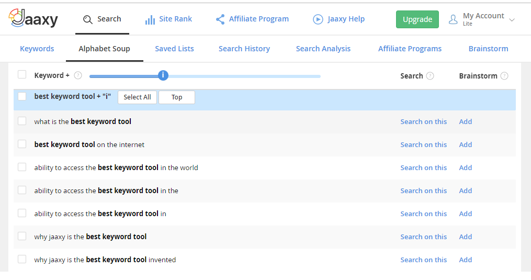Image resolution: width=531 pixels, height=280 pixels.
Task: Search on the 'in the world' keyword
Action: point(423,168)
